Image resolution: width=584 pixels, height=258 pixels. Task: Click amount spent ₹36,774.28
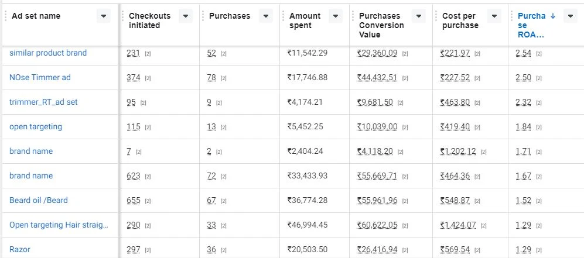308,200
